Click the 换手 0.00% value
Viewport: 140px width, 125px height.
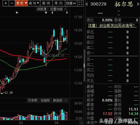(107, 100)
